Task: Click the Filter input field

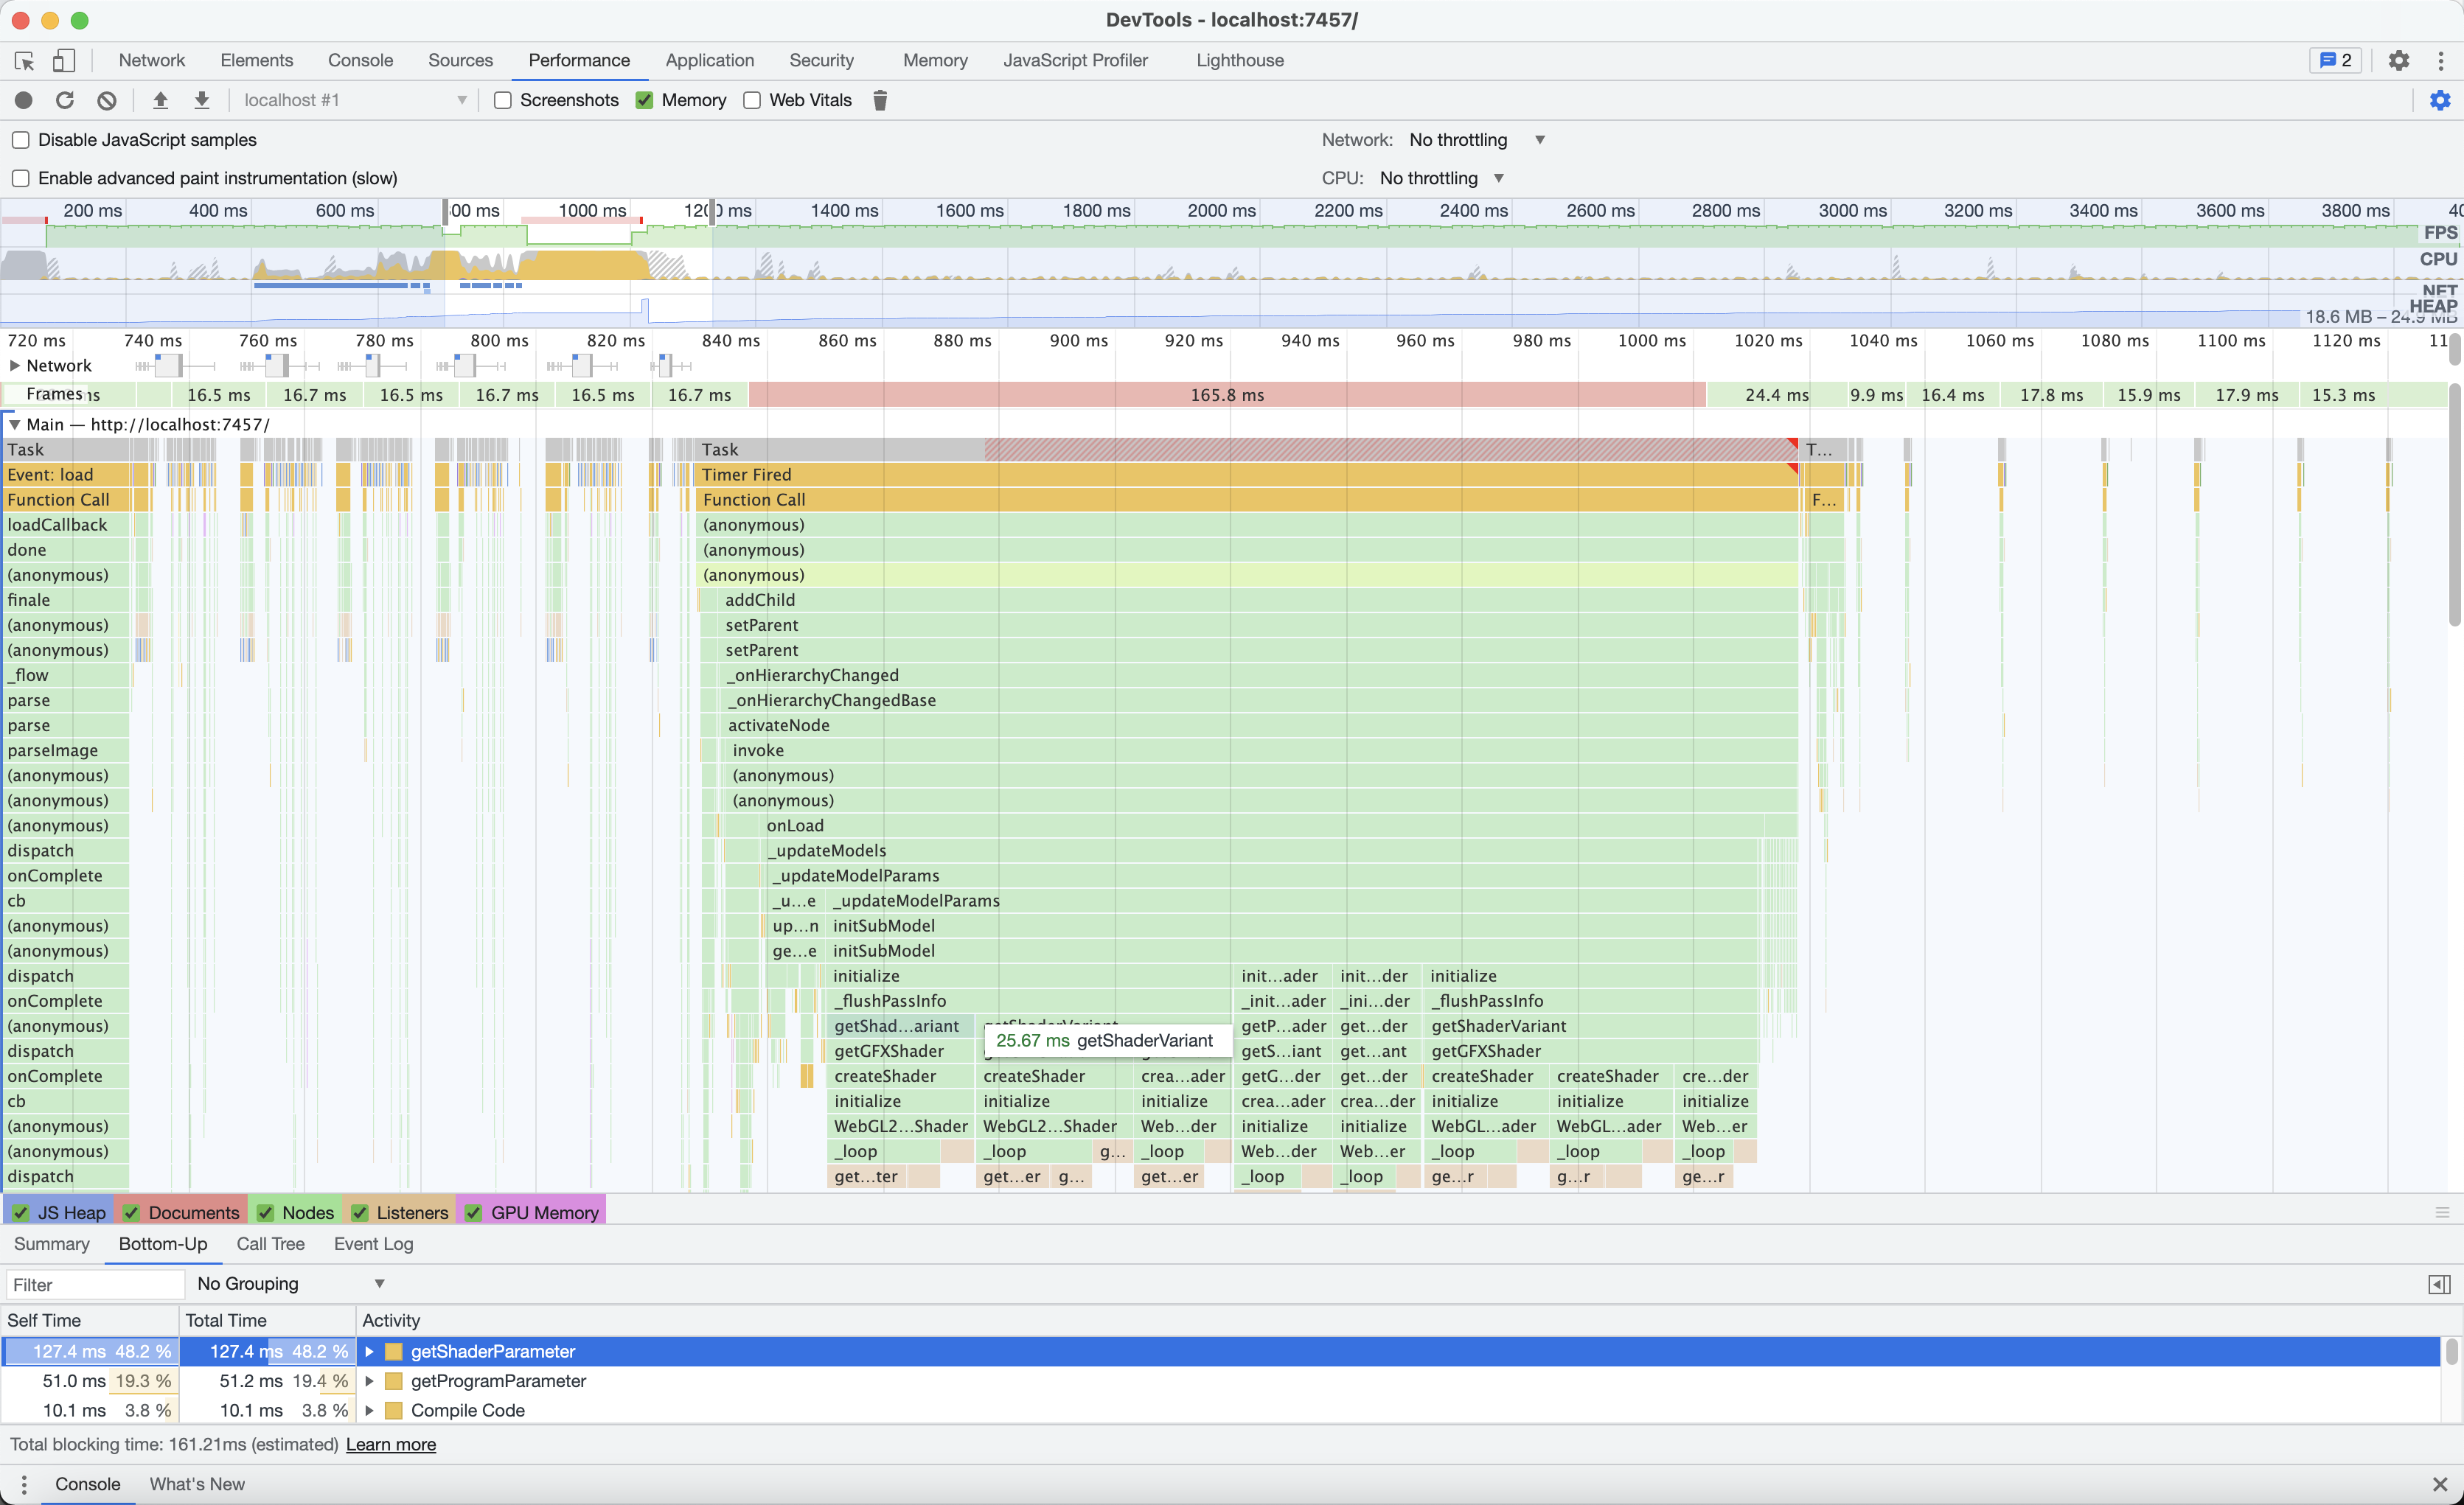Action: (95, 1284)
